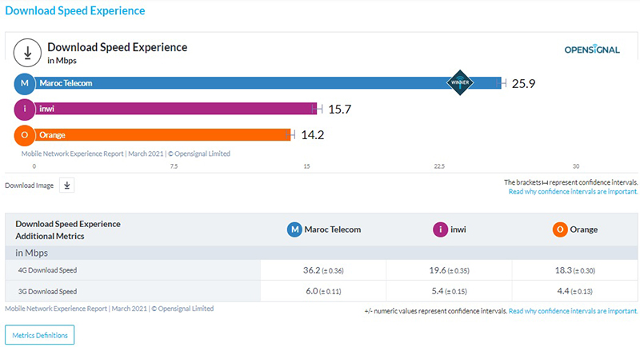This screenshot has height=347, width=640.
Task: Select the blue Maroc Telecom bar
Action: point(240,82)
